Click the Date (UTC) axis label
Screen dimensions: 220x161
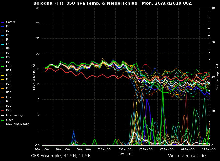(126, 154)
